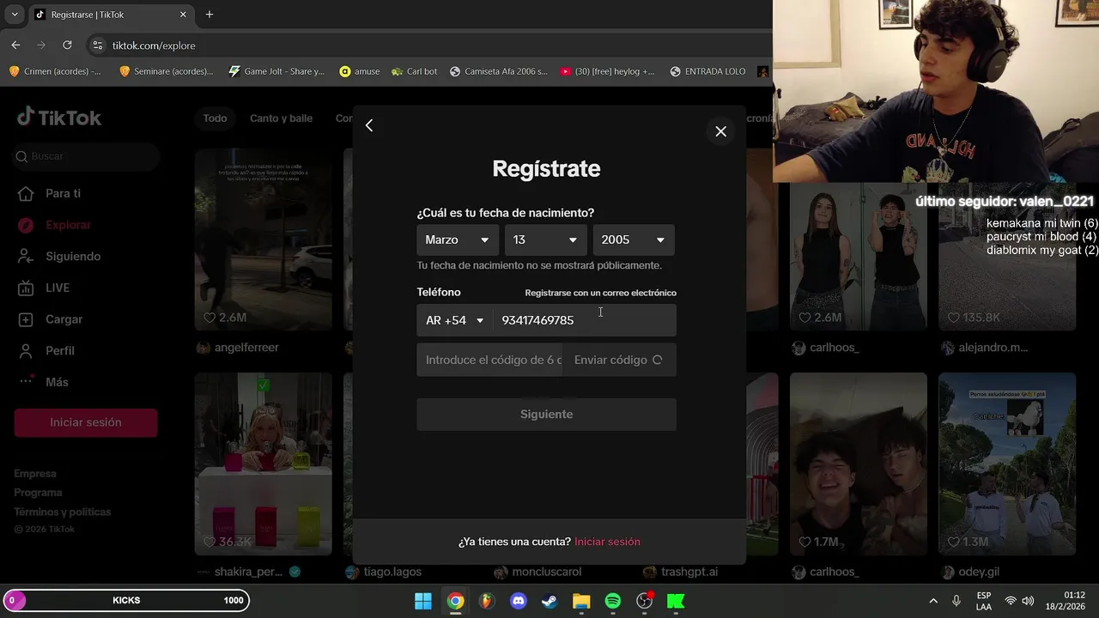Click the Buscar search box
The image size is (1099, 618).
[86, 156]
